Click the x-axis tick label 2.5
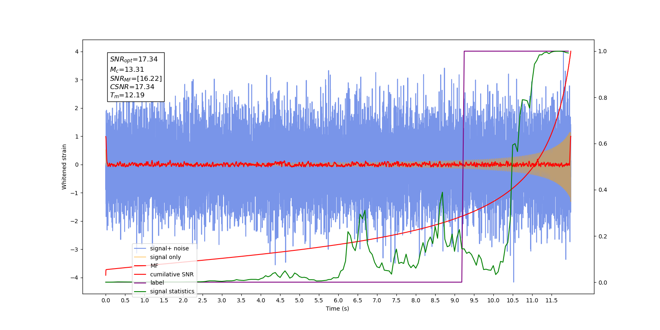 point(203,300)
